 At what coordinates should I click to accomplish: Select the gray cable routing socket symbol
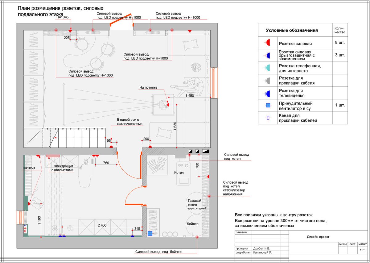tap(268, 81)
